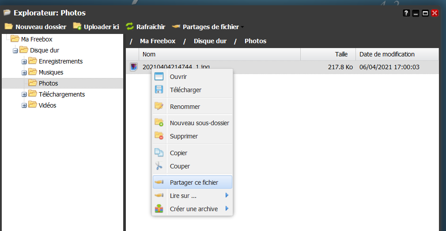
Task: Select Renommer in the context menu
Action: click(x=185, y=107)
